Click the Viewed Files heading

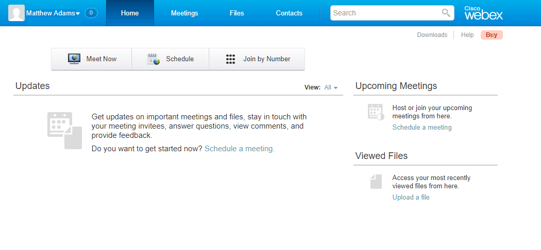pyautogui.click(x=381, y=156)
